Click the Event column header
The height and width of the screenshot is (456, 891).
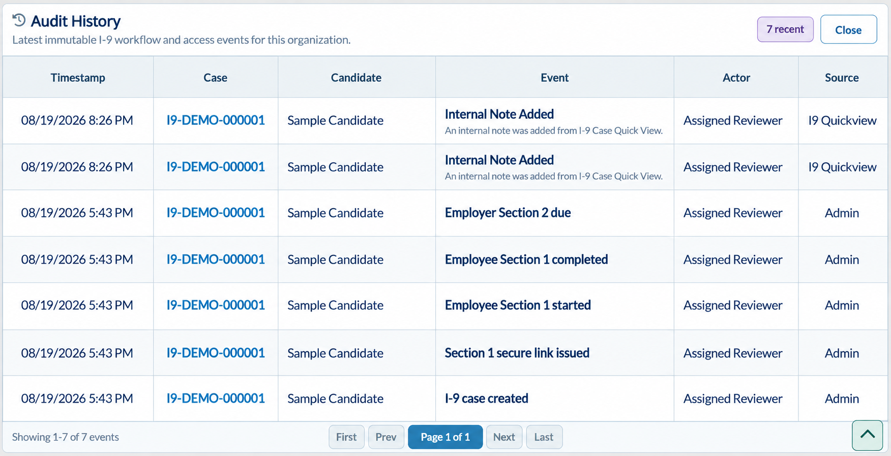[554, 78]
